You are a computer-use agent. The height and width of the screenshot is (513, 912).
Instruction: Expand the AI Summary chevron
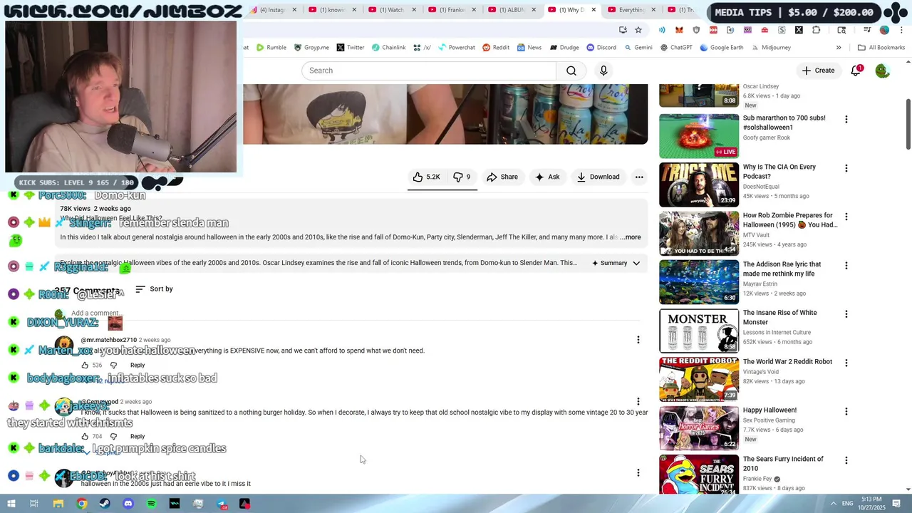tap(636, 263)
